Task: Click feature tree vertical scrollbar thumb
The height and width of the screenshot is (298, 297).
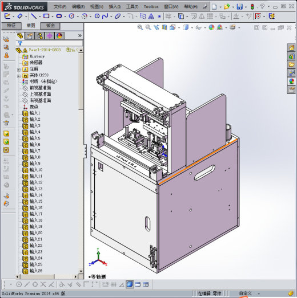Action: [81, 81]
